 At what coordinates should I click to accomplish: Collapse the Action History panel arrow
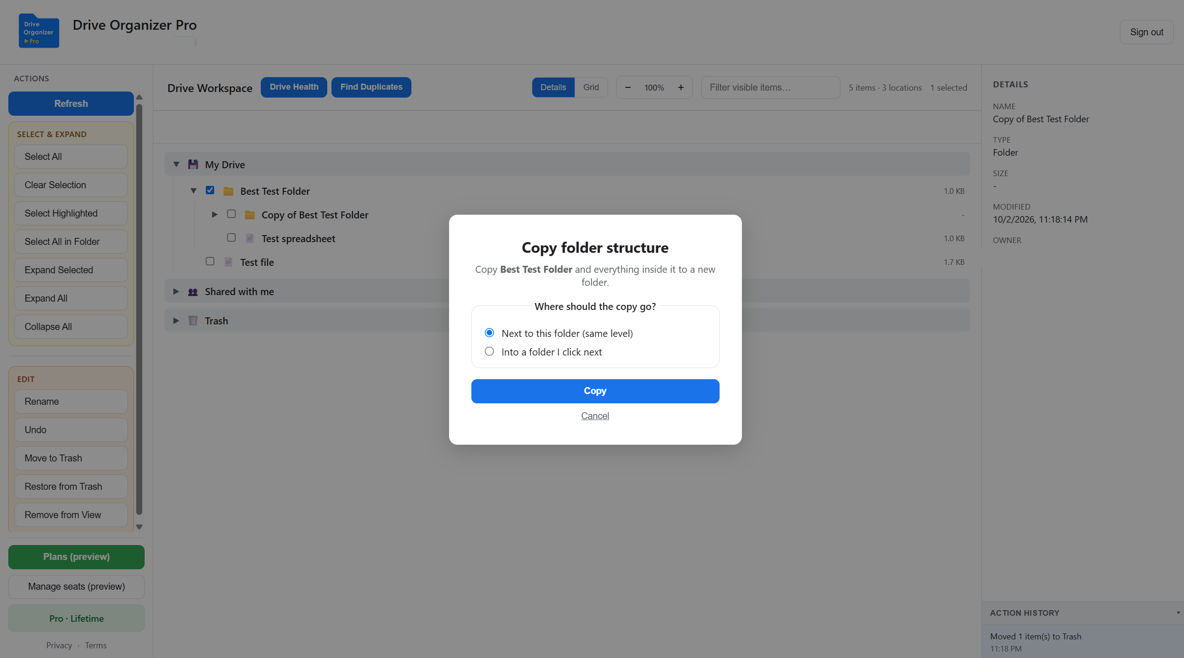1178,612
